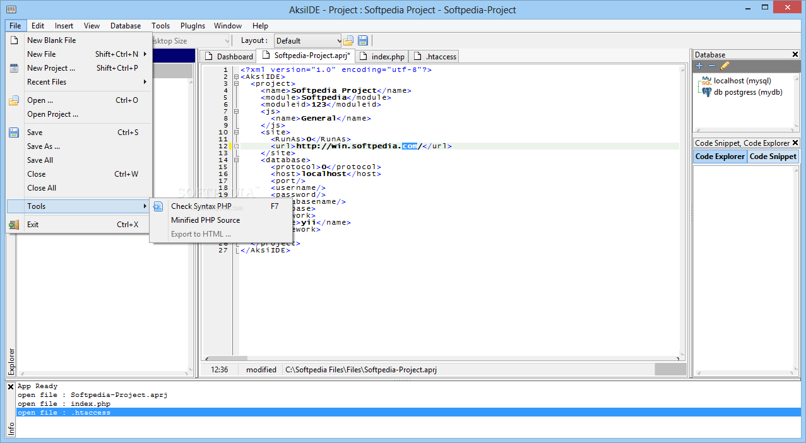Choose New Blank File from File menu
Viewport: 806px width, 443px height.
tap(79, 40)
